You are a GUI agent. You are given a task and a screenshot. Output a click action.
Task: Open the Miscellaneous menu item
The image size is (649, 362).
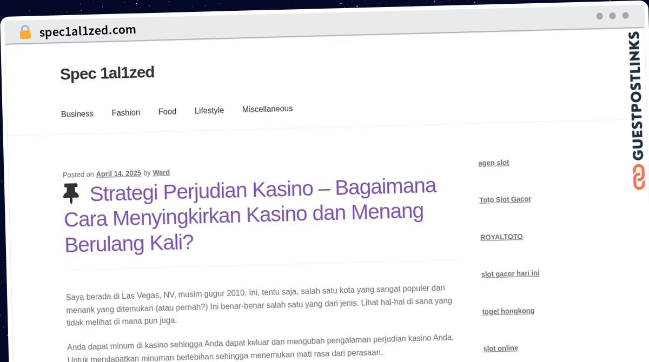(x=267, y=109)
